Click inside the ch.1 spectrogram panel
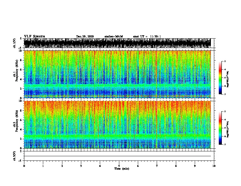The image size is (241, 186). [x=117, y=74]
